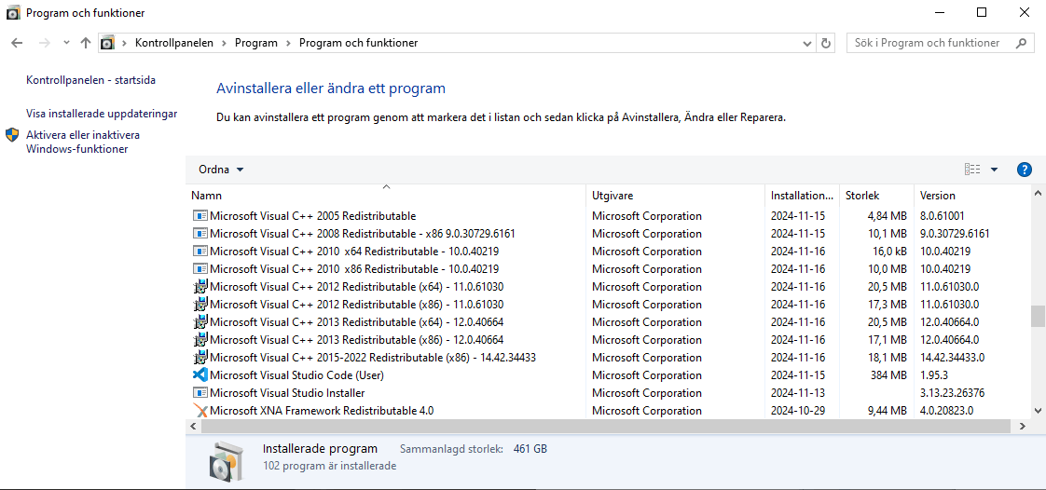1046x490 pixels.
Task: Open the recent locations dropdown arrow
Action: [66, 43]
